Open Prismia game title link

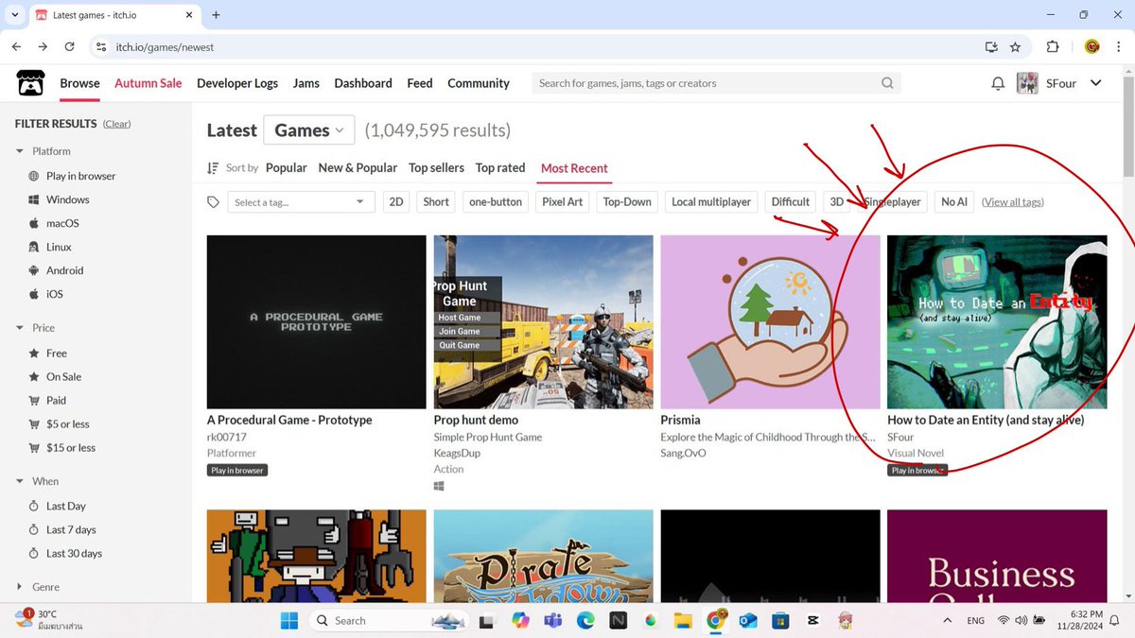(x=680, y=420)
